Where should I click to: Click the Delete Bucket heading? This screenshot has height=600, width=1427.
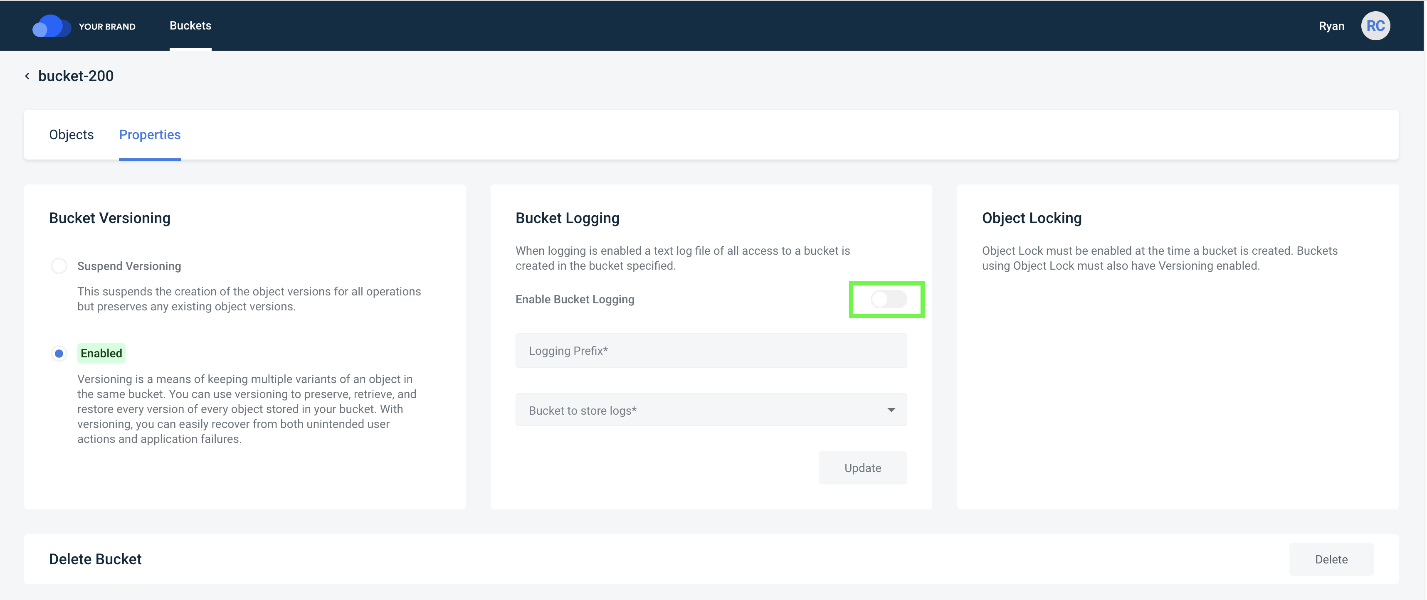(95, 559)
